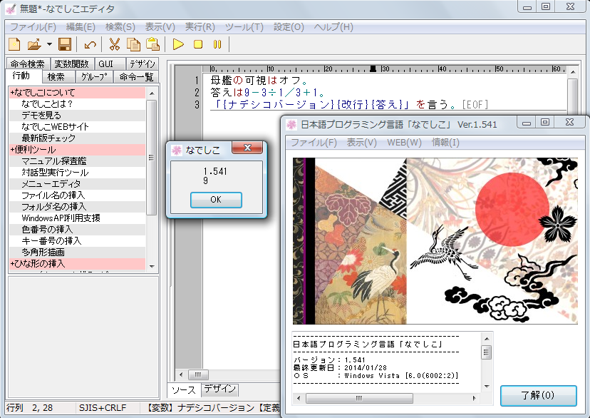Cut selection with the scissors icon
590x418 pixels.
point(115,44)
